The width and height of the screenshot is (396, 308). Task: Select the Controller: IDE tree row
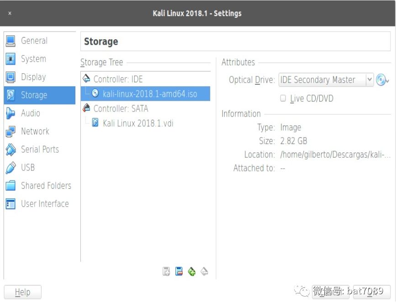click(x=145, y=79)
